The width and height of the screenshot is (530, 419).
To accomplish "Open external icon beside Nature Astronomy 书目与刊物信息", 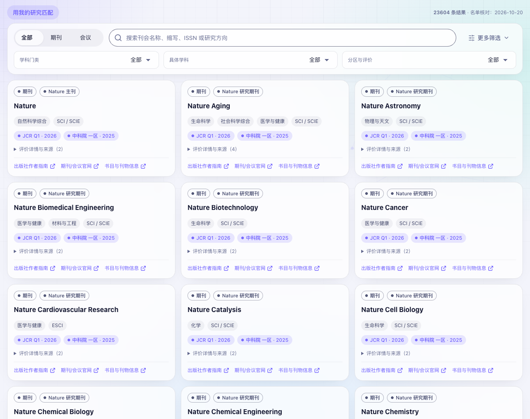I will [x=491, y=166].
